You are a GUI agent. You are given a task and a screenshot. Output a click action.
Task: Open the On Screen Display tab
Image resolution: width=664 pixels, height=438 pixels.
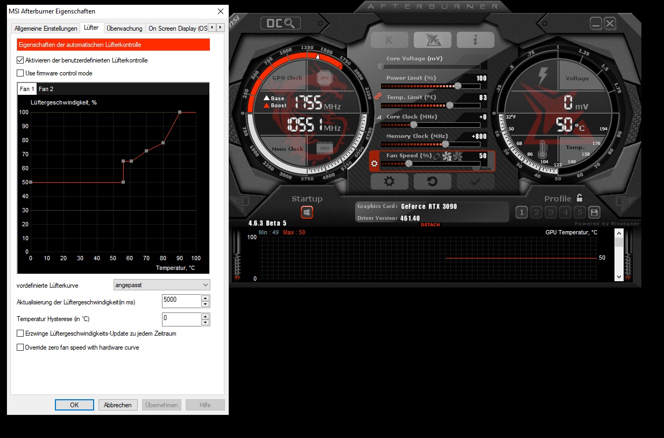(176, 29)
